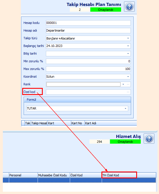Image resolution: width=159 pixels, height=194 pixels.
Task: Open Başlangıç tarihi date picker arrow
Action: (128, 46)
